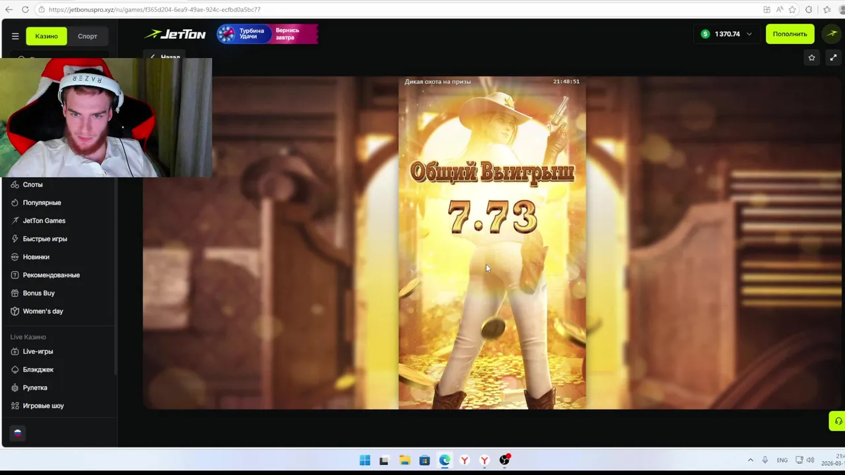Toggle fullscreen for the game
The height and width of the screenshot is (475, 845).
pyautogui.click(x=833, y=58)
